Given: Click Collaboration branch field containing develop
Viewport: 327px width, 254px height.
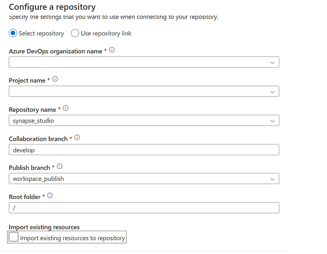Looking at the screenshot, I should [x=144, y=150].
